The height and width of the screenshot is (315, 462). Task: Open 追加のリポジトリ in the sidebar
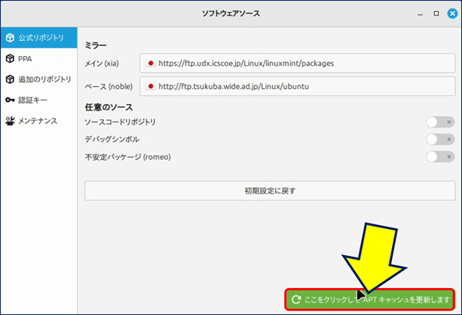click(39, 79)
